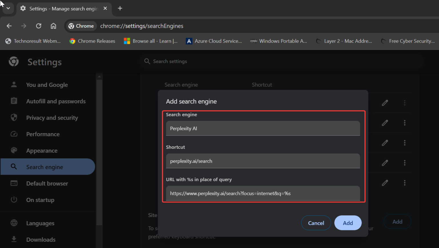This screenshot has height=248, width=439.
Task: Click the forward navigation arrow
Action: [x=24, y=26]
